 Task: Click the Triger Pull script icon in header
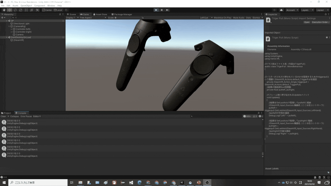[268, 20]
